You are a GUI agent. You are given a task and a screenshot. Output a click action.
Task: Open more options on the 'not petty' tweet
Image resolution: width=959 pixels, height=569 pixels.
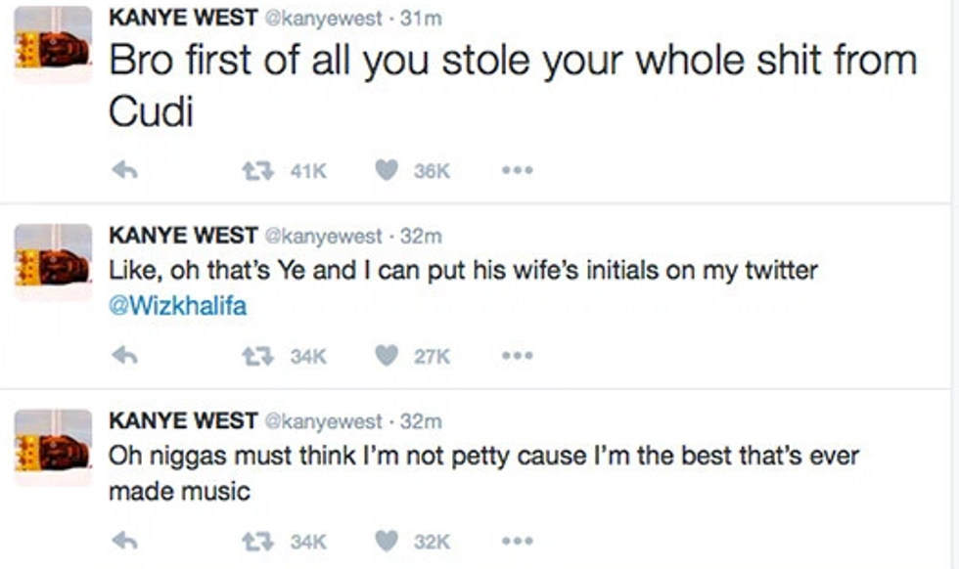pyautogui.click(x=516, y=541)
